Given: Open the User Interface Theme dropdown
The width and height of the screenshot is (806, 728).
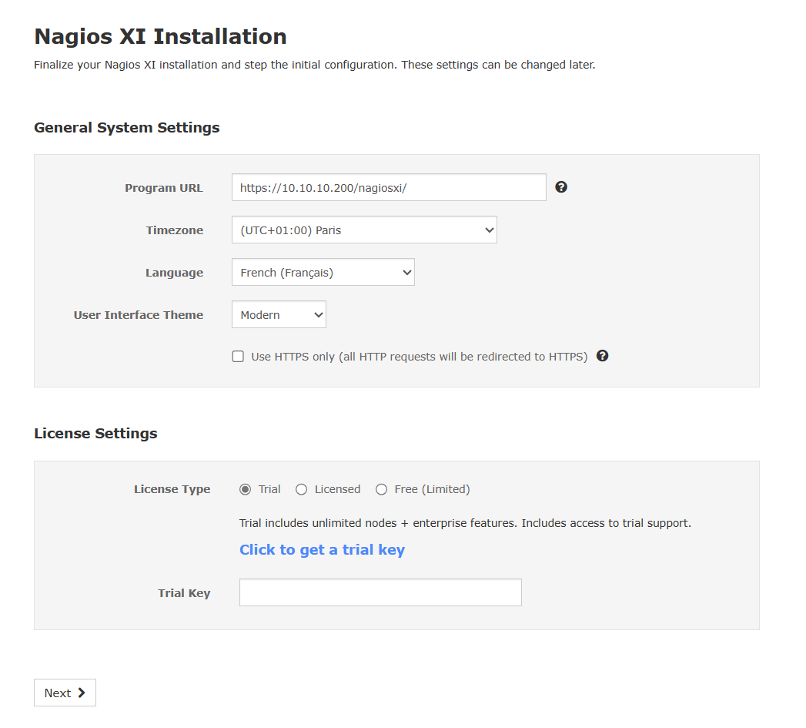Looking at the screenshot, I should point(279,314).
